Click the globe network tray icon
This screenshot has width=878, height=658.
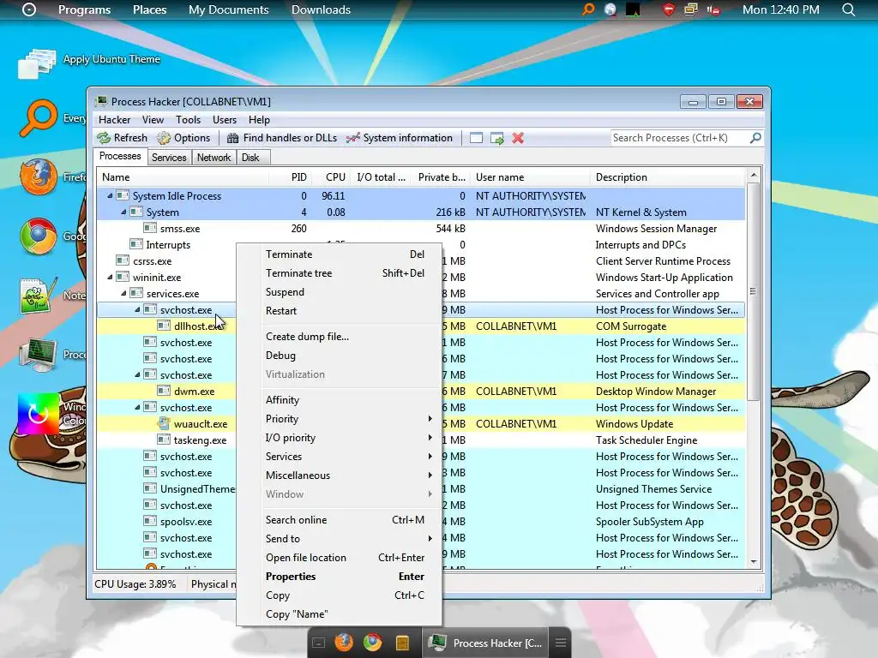tap(610, 9)
